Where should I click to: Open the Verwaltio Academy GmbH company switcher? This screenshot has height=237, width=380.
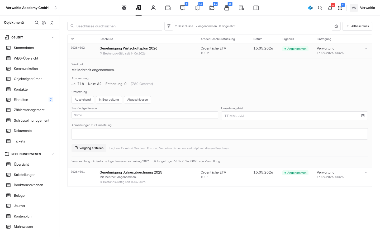click(31, 8)
